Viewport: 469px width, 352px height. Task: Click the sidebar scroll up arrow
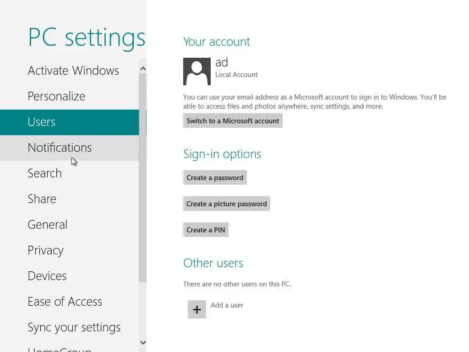[143, 69]
